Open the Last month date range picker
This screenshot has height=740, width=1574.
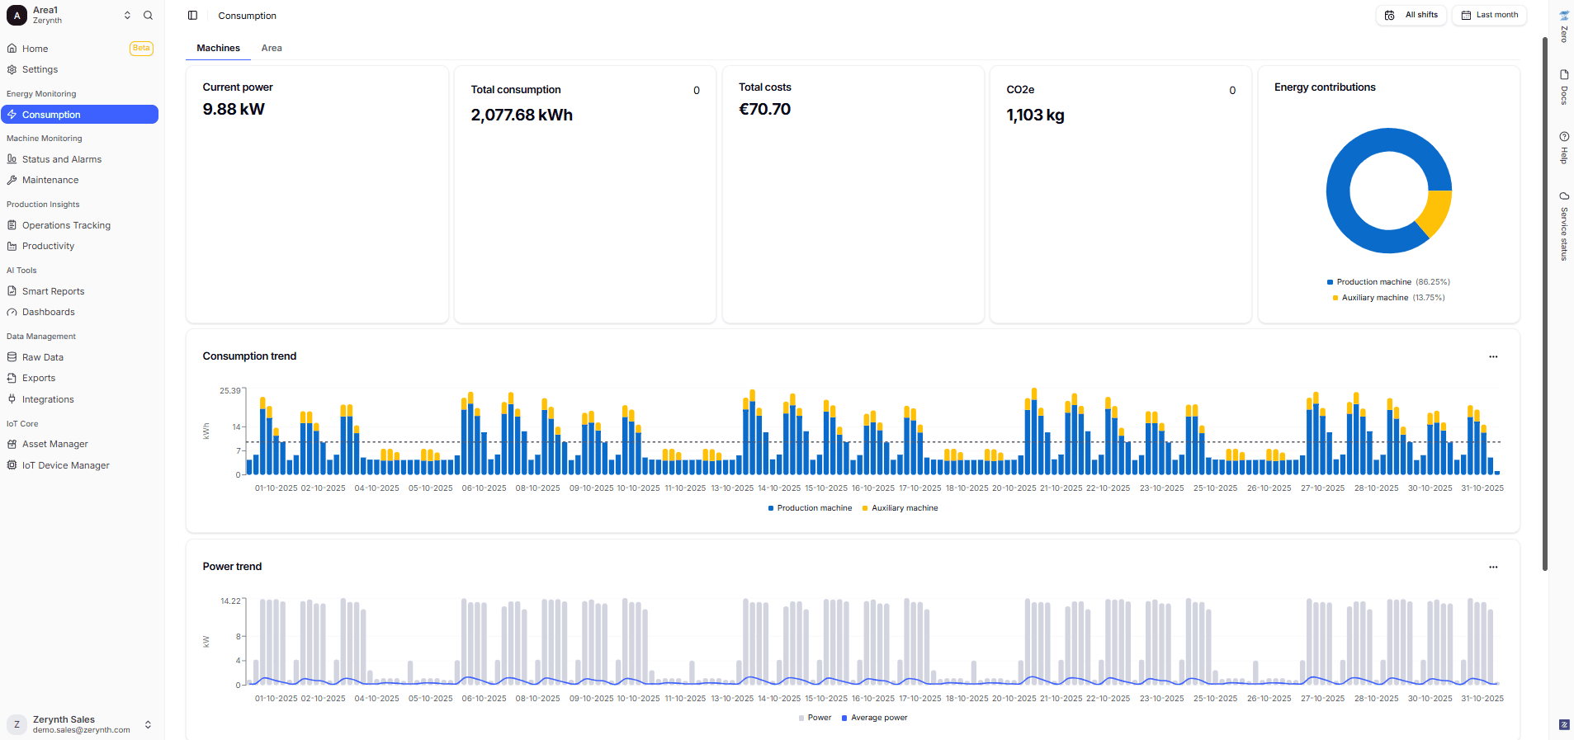pos(1489,15)
